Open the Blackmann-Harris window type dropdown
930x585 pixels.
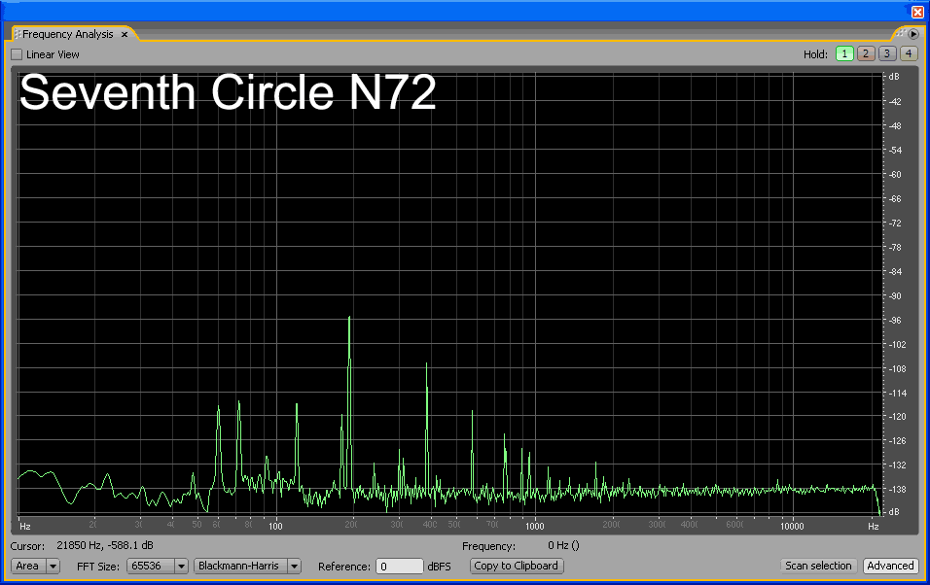click(x=247, y=566)
